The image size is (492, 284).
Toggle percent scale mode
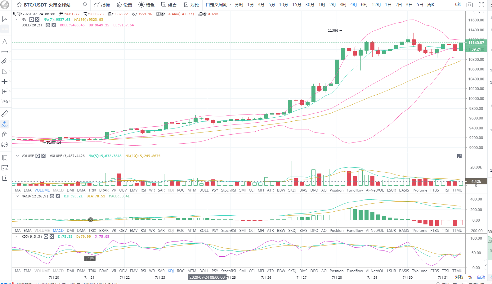470,277
